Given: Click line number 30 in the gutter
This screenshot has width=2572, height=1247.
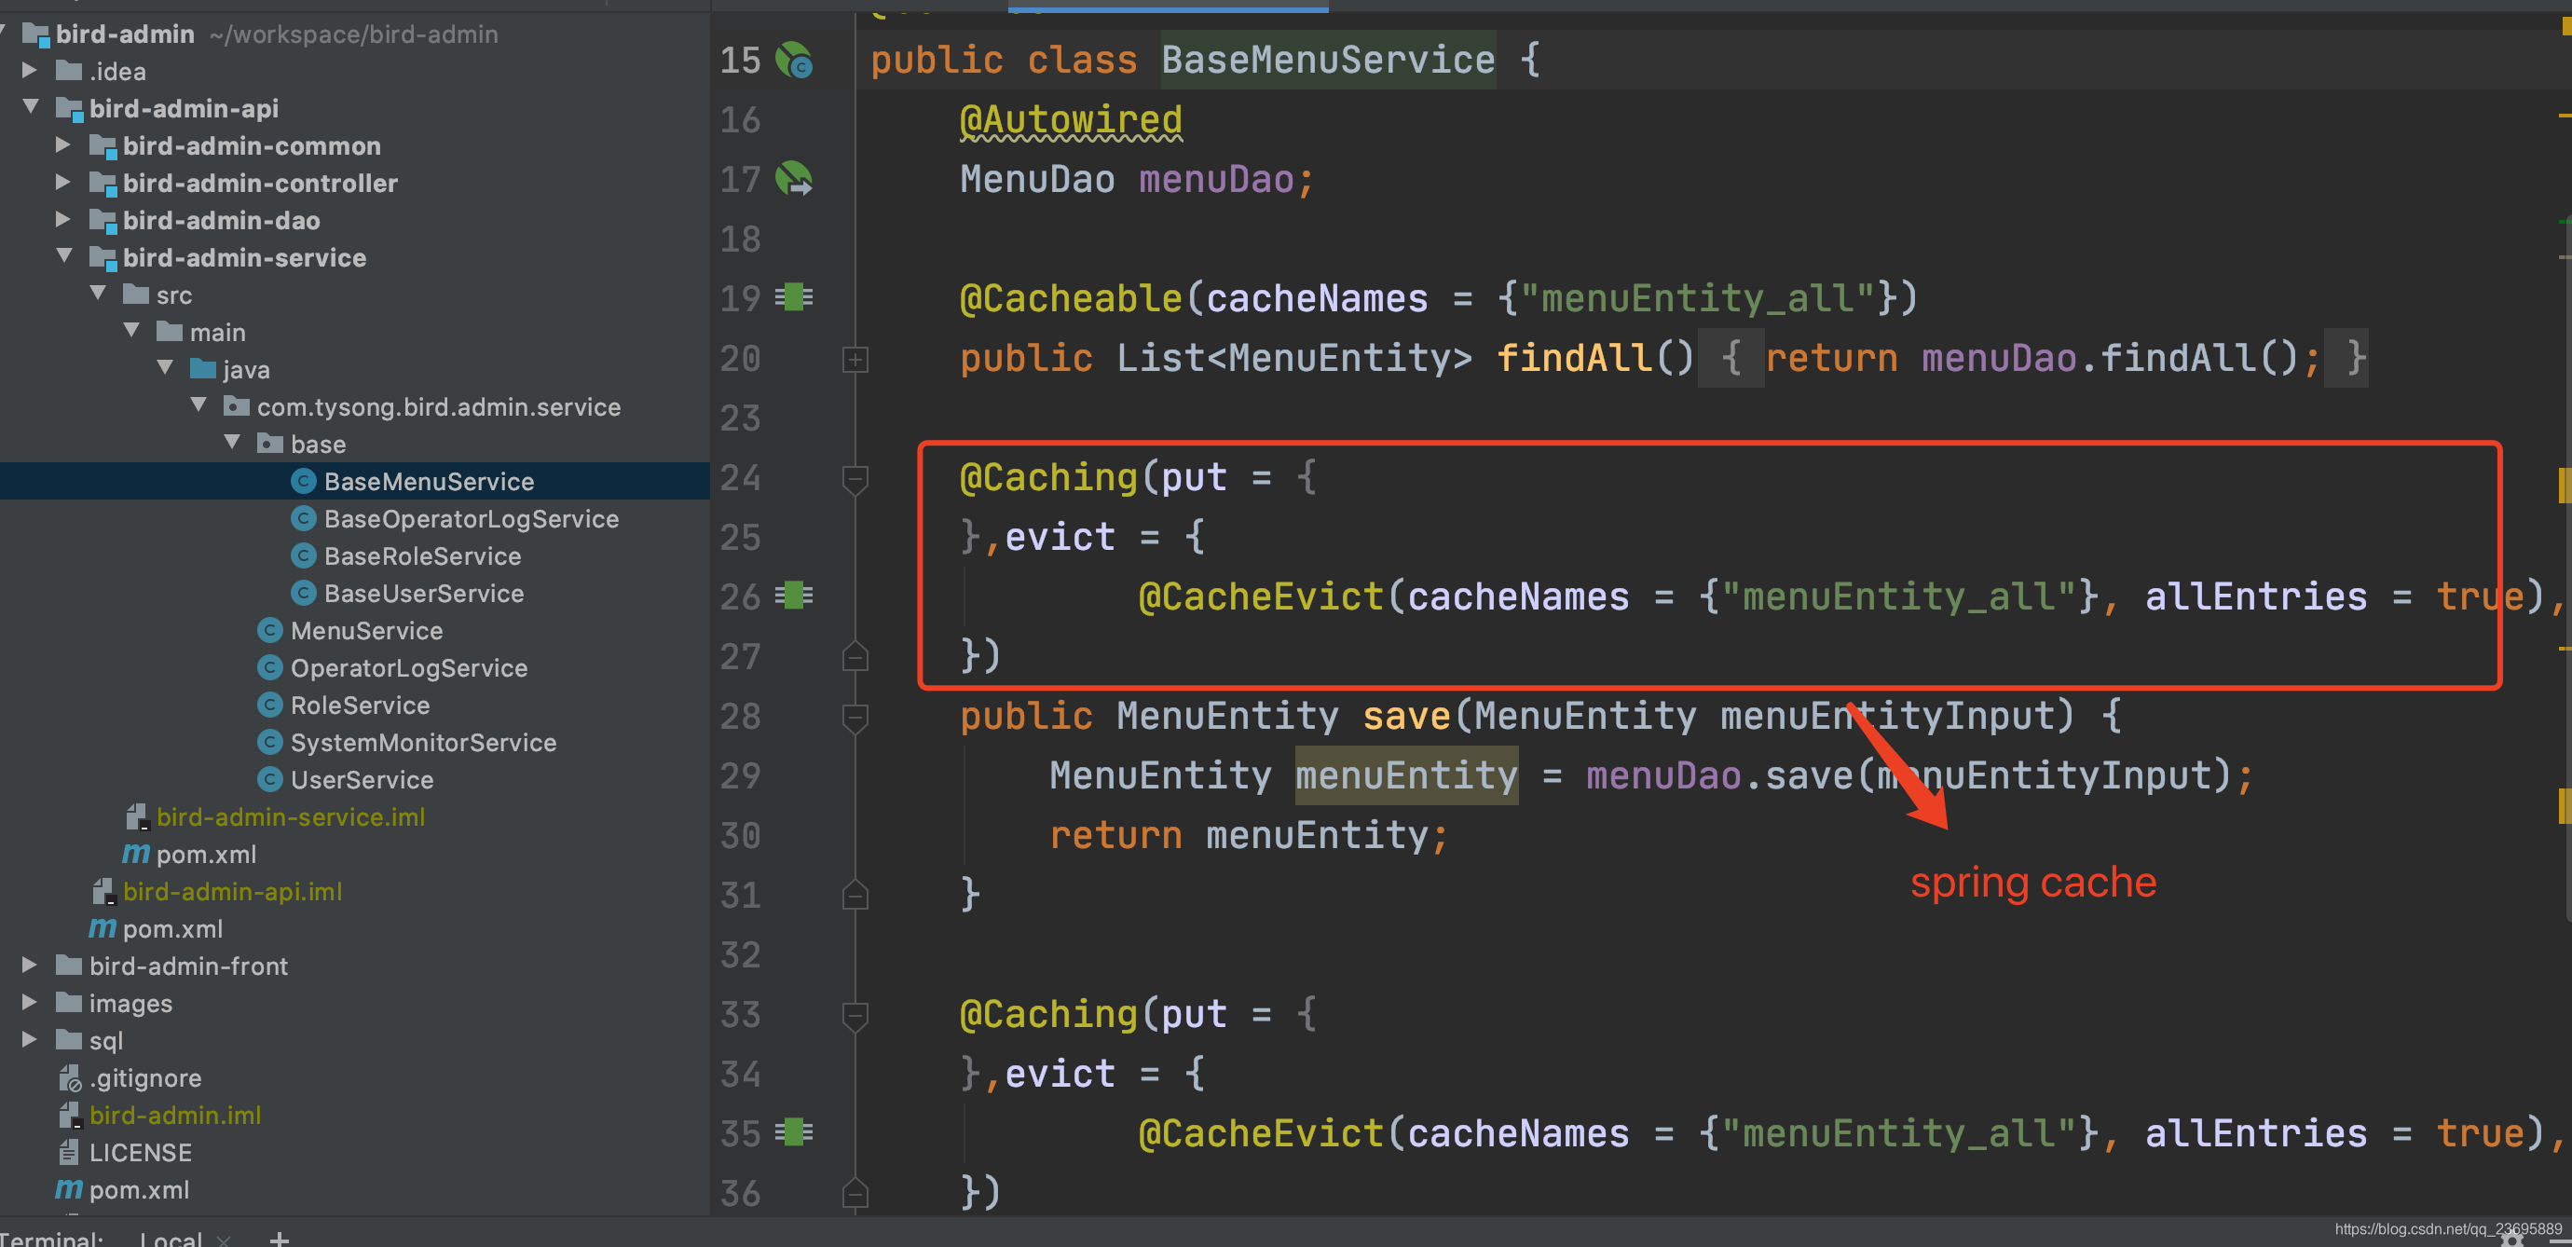Looking at the screenshot, I should (x=740, y=836).
